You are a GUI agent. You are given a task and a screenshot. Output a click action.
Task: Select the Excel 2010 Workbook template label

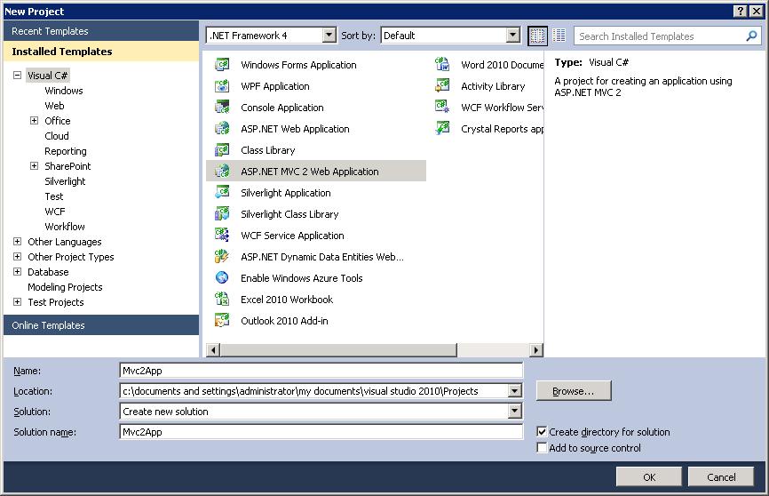click(287, 300)
